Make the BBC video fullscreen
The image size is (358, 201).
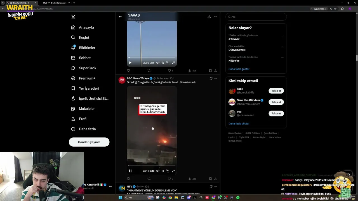173,171
